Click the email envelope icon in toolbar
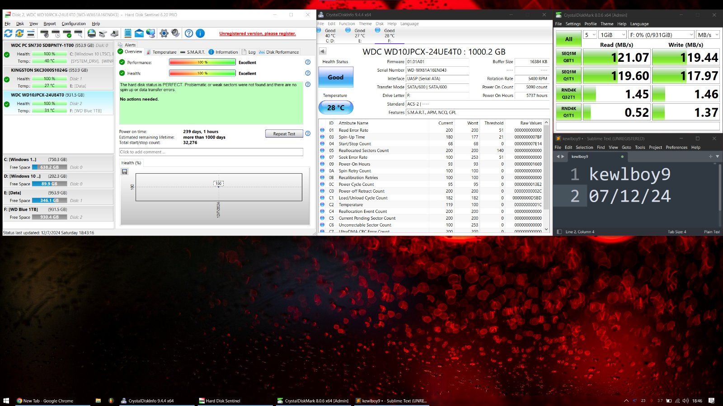 [x=139, y=33]
